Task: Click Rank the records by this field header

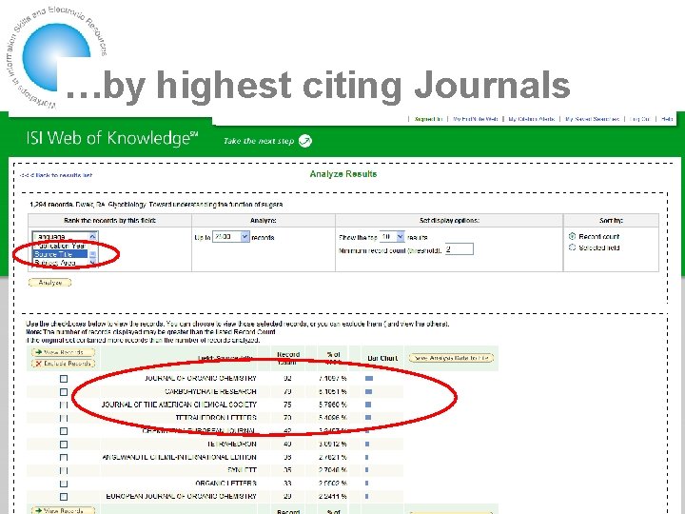Action: coord(109,221)
